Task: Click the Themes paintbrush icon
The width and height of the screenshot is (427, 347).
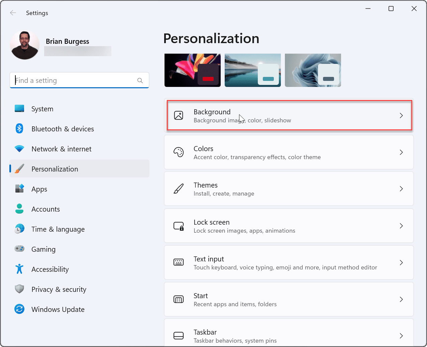Action: coord(179,189)
